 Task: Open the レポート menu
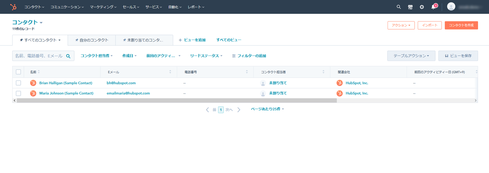(x=196, y=7)
